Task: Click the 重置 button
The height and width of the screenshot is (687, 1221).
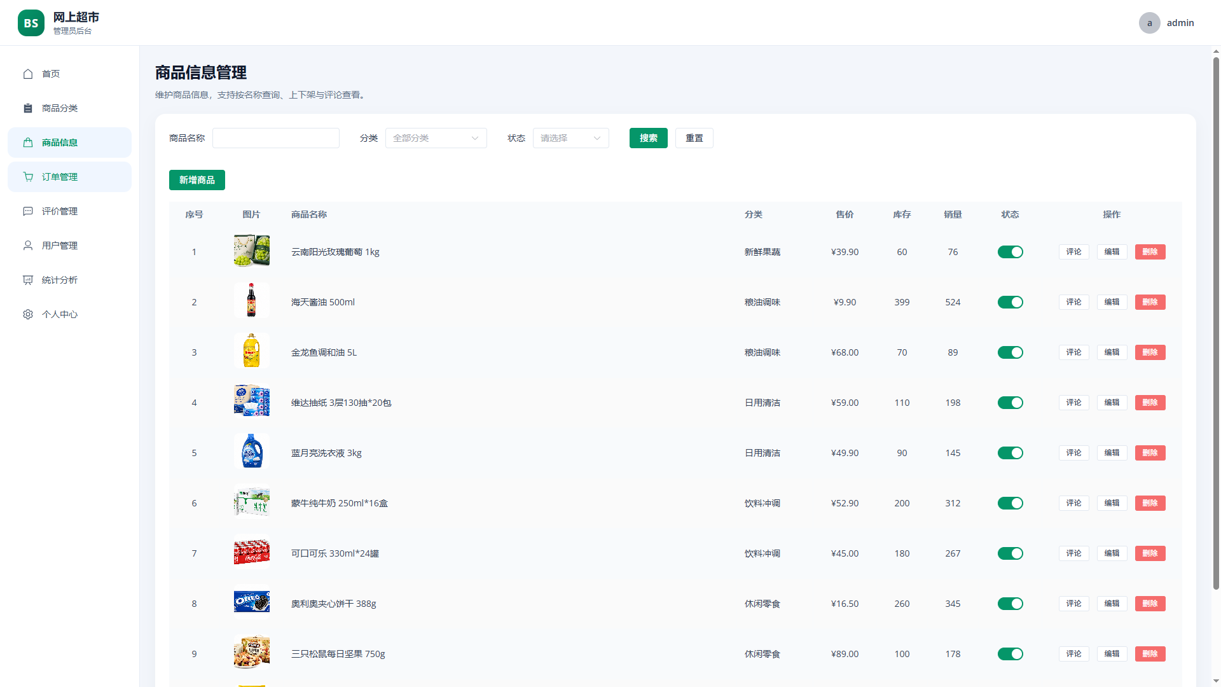Action: tap(694, 138)
